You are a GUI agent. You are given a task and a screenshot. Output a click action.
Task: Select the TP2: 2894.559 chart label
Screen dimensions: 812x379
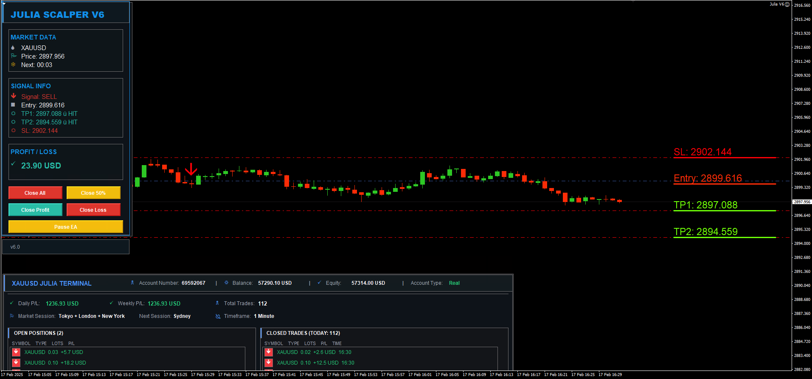705,232
